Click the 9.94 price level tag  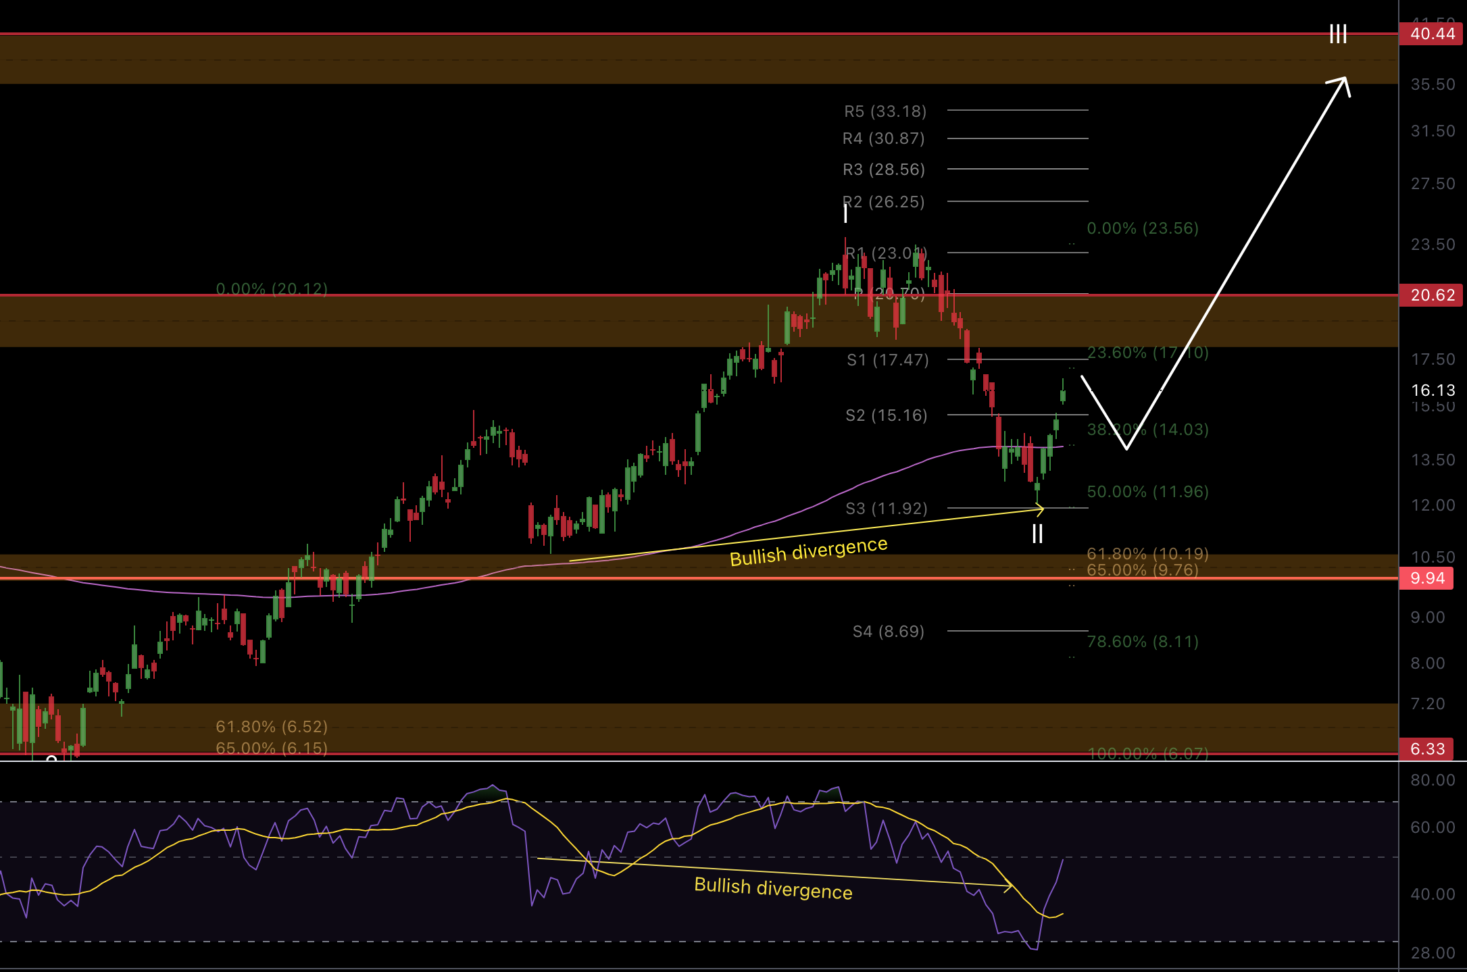[x=1426, y=579]
